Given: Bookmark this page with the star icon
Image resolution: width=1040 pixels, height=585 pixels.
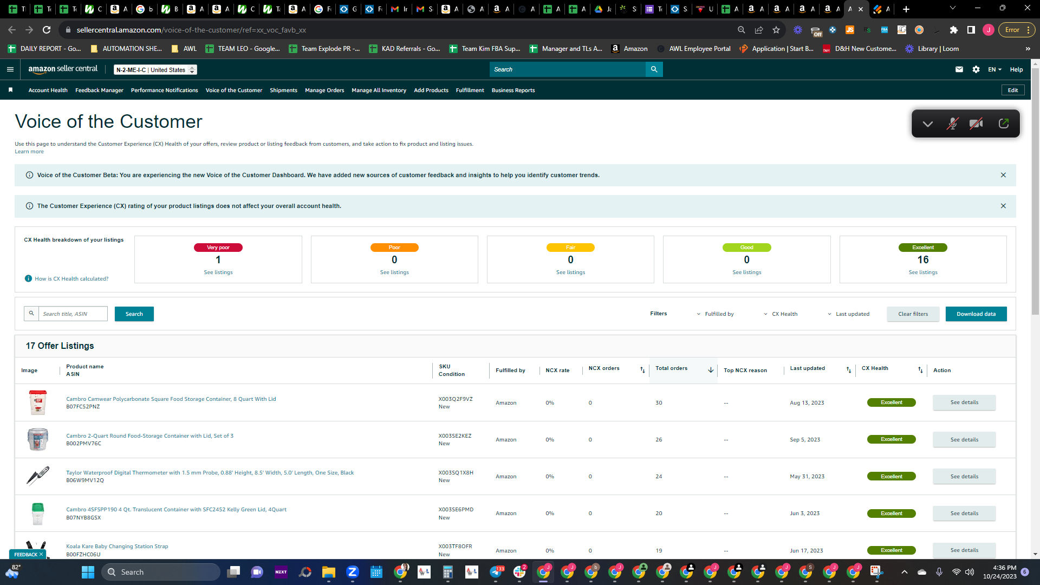Looking at the screenshot, I should (776, 30).
